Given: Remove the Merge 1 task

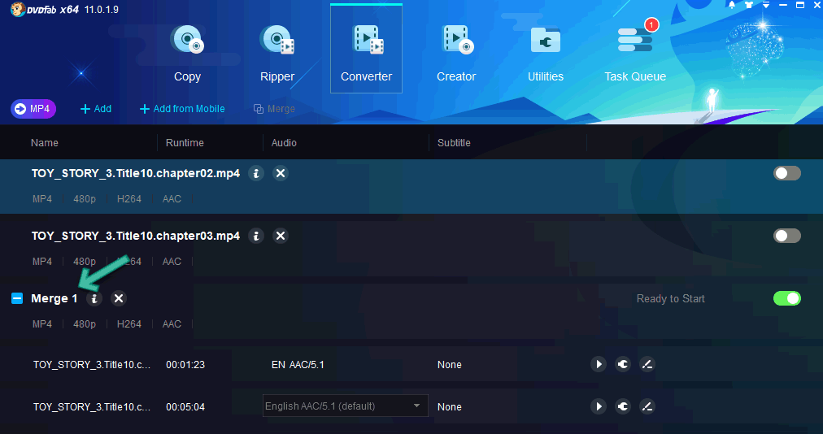Looking at the screenshot, I should pos(119,298).
